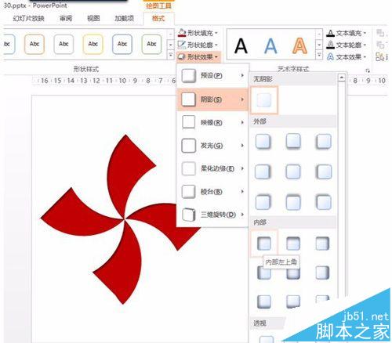This screenshot has height=343, width=392.
Task: Choose the green-outlined Abc shape style
Action: click(x=151, y=44)
